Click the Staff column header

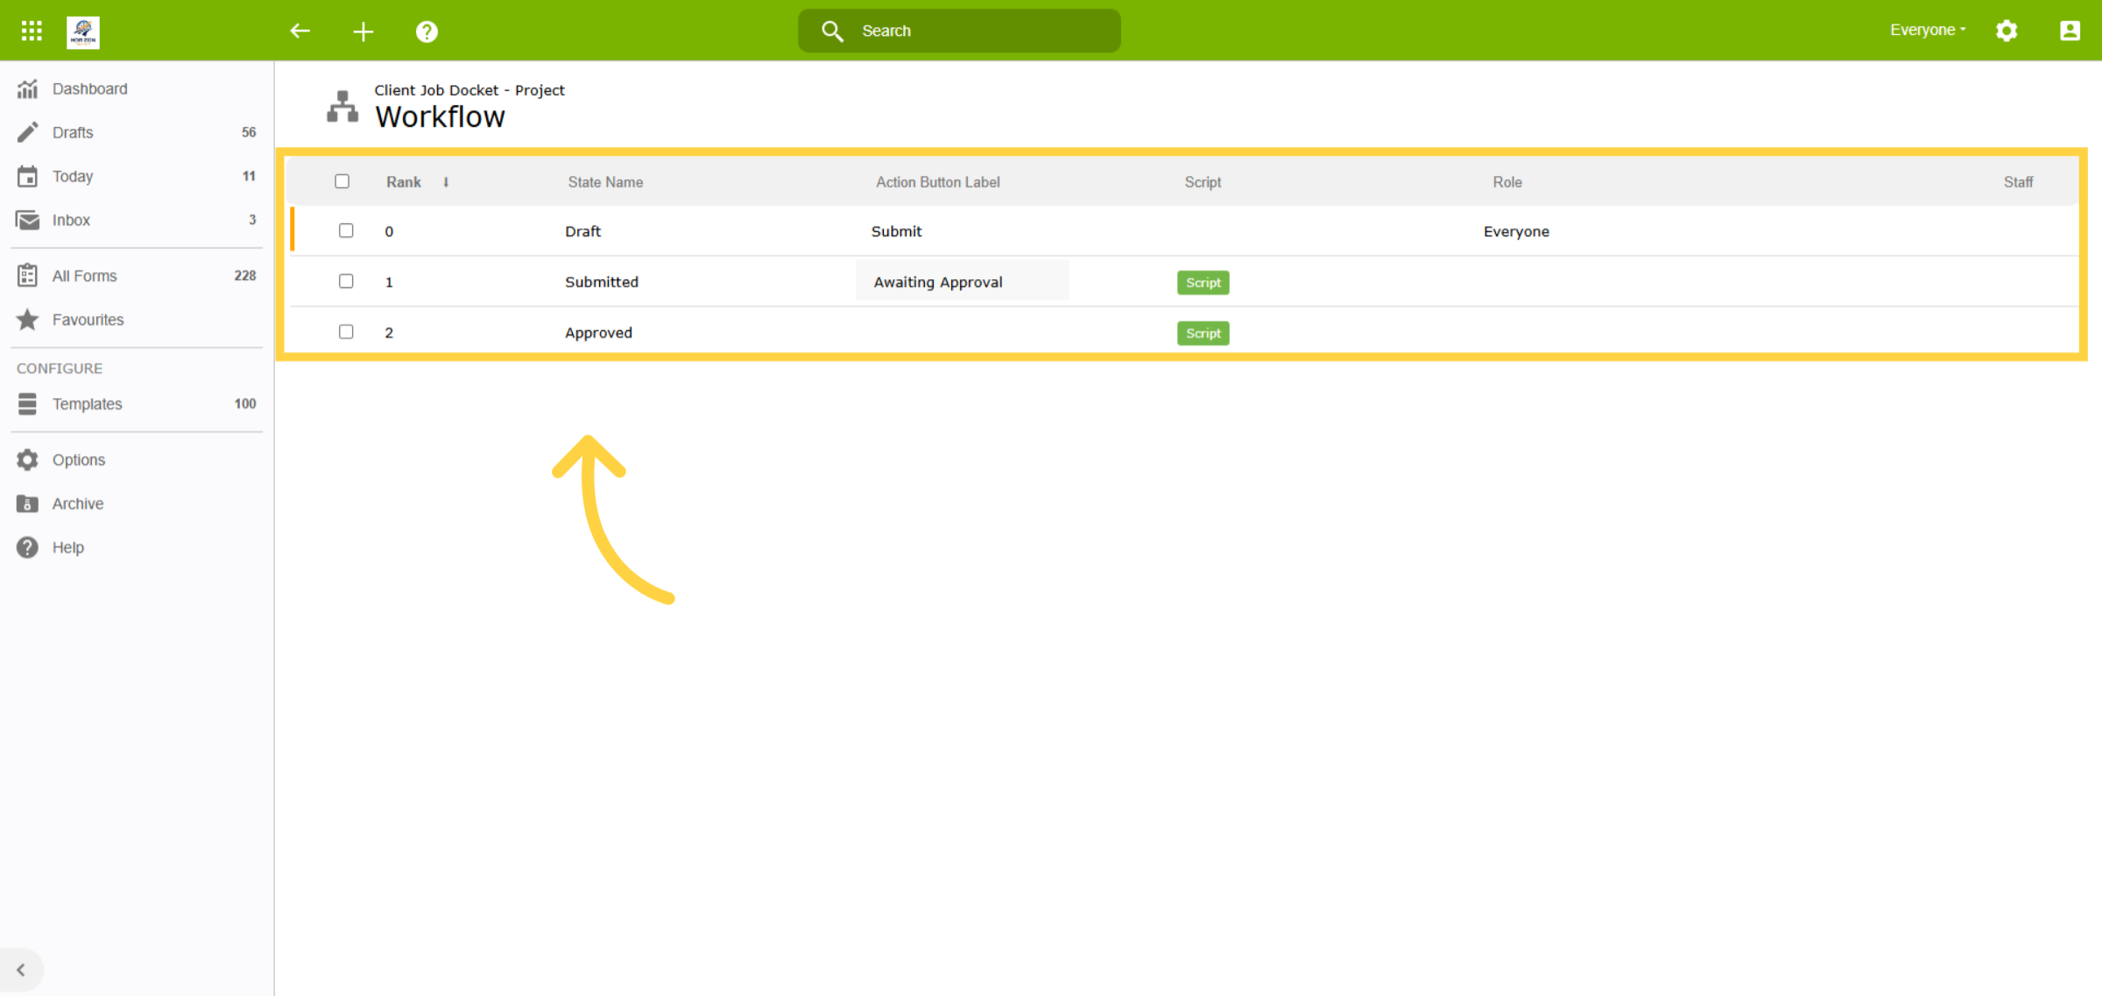pyautogui.click(x=2019, y=182)
